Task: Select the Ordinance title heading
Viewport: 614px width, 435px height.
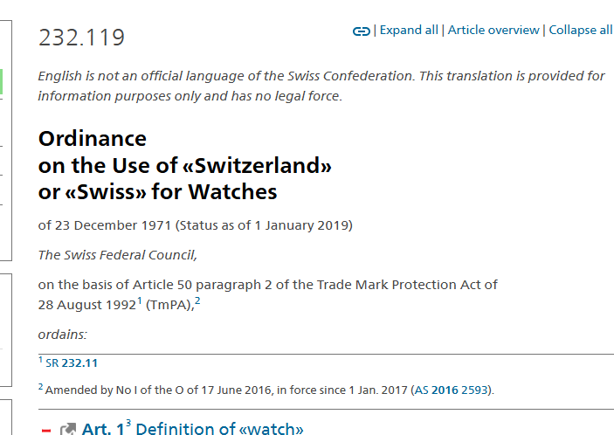Action: [x=185, y=165]
